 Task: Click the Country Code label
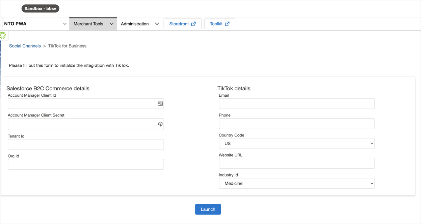[232, 135]
